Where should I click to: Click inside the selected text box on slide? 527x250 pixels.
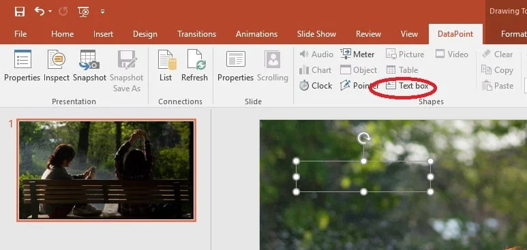click(363, 176)
